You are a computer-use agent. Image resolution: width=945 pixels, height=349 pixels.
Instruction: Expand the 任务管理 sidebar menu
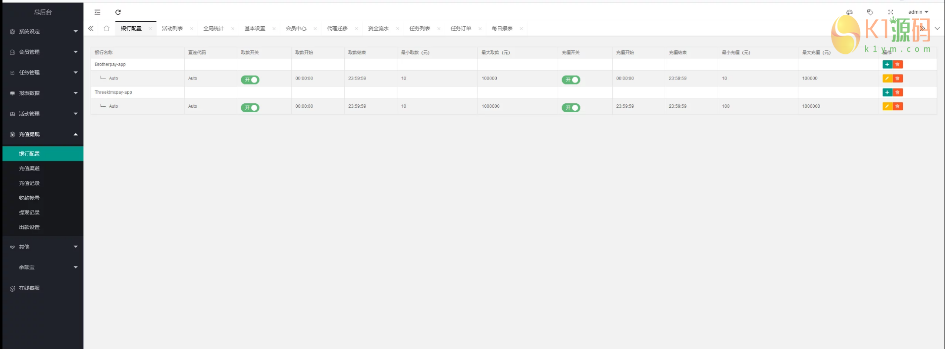coord(43,73)
